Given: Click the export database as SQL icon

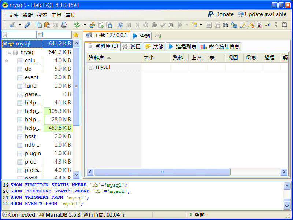Looking at the screenshot, I should pos(101,25).
